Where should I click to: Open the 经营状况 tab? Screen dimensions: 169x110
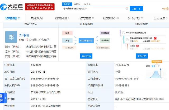pyautogui.click(x=111, y=18)
